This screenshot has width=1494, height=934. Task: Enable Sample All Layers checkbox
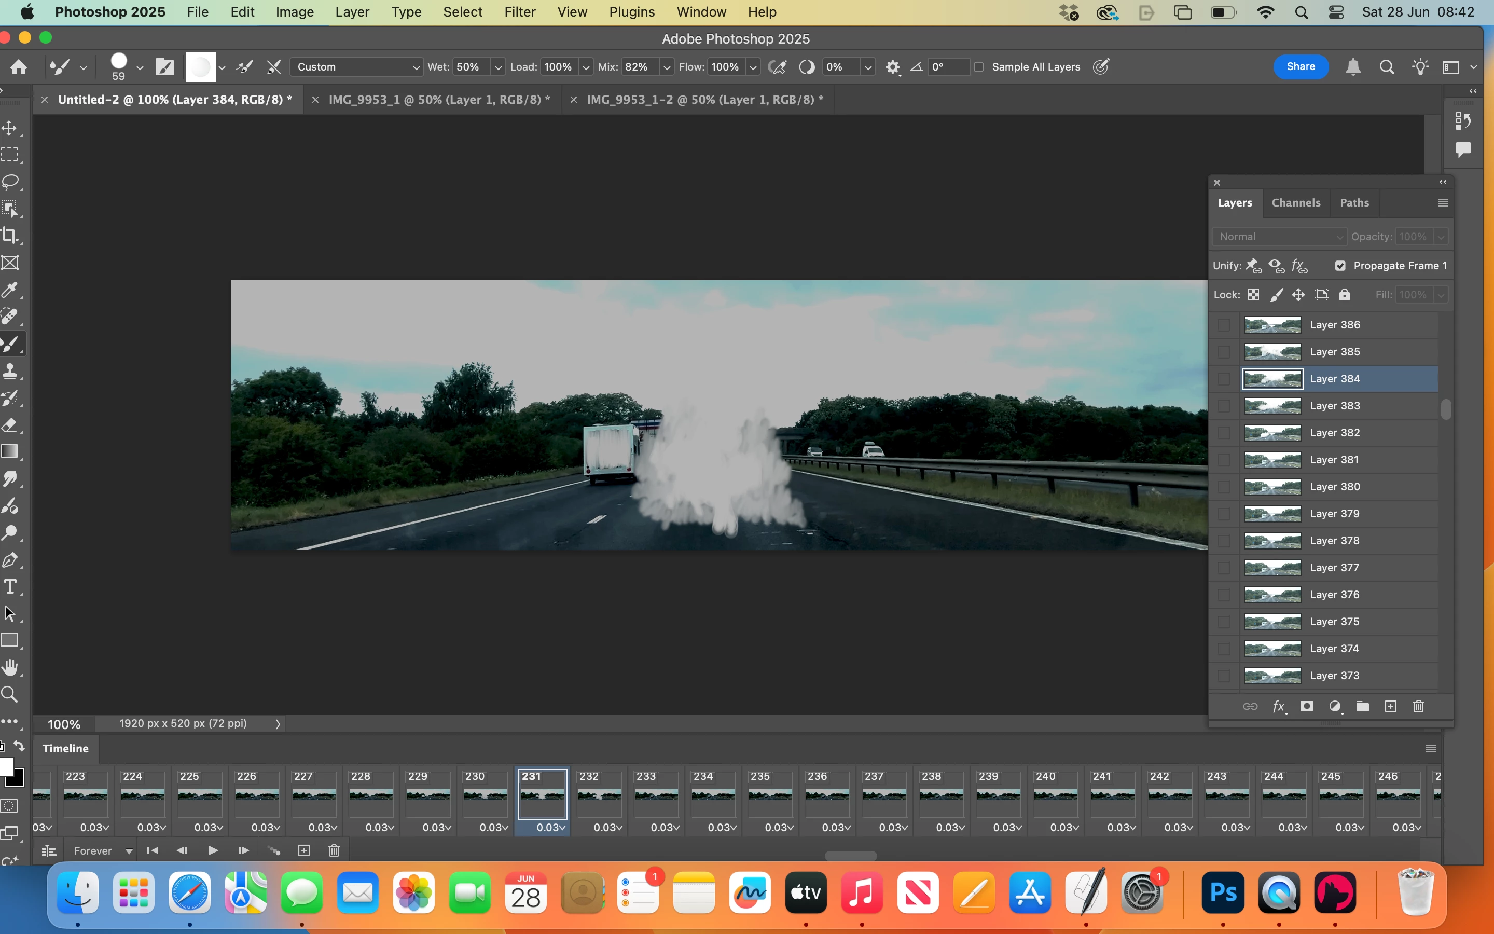tap(979, 67)
